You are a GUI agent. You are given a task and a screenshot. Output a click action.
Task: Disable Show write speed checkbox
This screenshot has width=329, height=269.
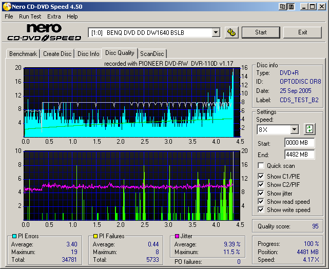261,209
